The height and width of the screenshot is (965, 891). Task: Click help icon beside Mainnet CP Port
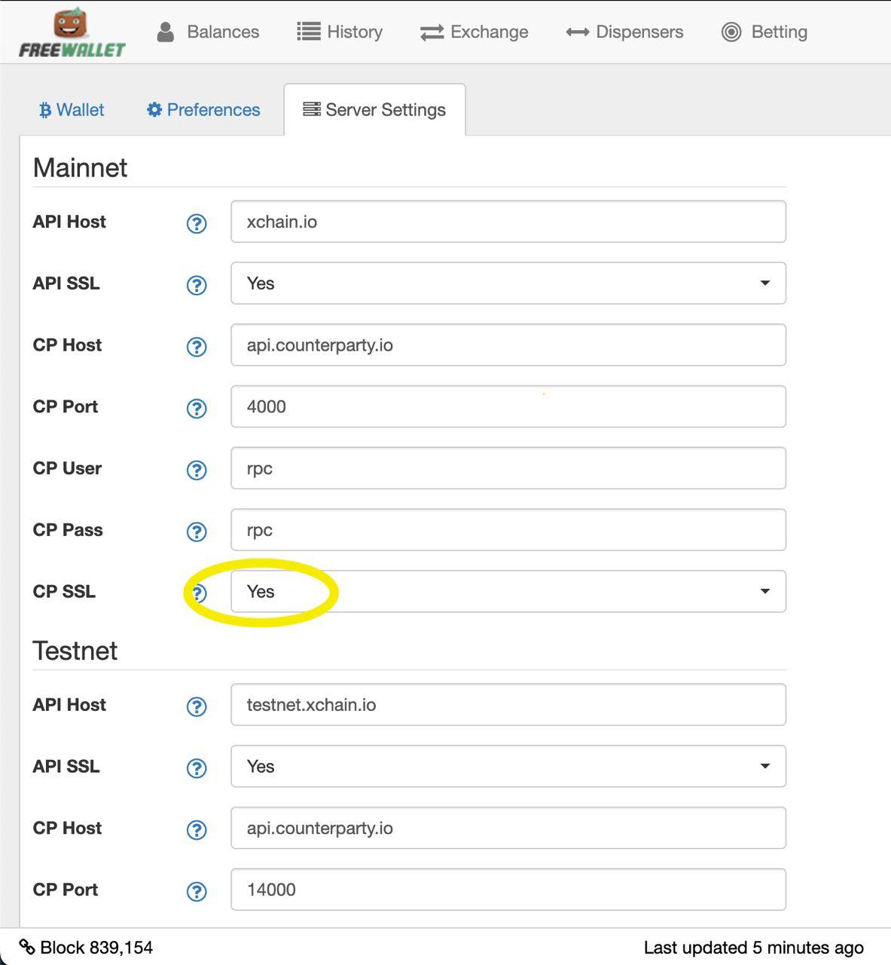[197, 409]
